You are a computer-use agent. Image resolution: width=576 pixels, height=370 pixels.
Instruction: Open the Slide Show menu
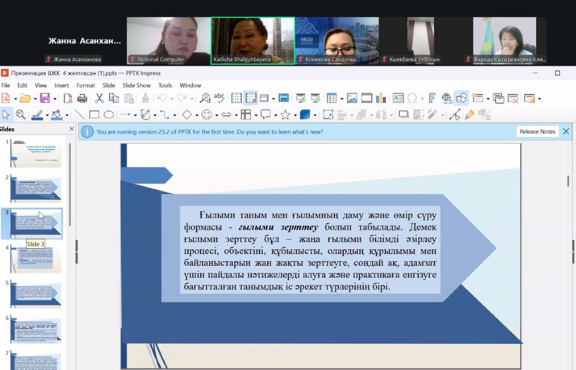[x=136, y=85]
